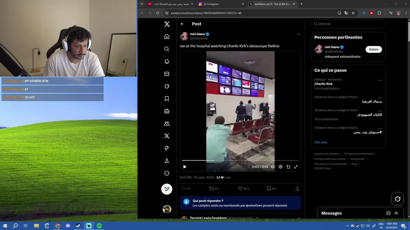Screen dimensions: 410x230
Task: Compose a new post with the feather button
Action: 167,189
